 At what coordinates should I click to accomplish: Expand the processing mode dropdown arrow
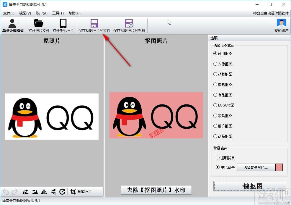pyautogui.click(x=18, y=23)
